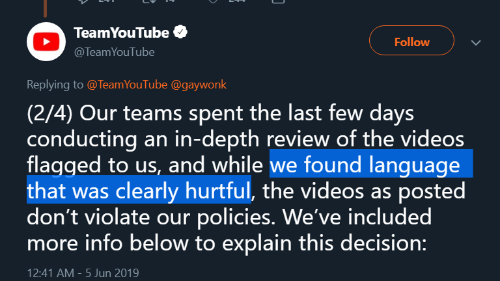
Task: Like the previous tweet with heart icon
Action: [x=214, y=1]
